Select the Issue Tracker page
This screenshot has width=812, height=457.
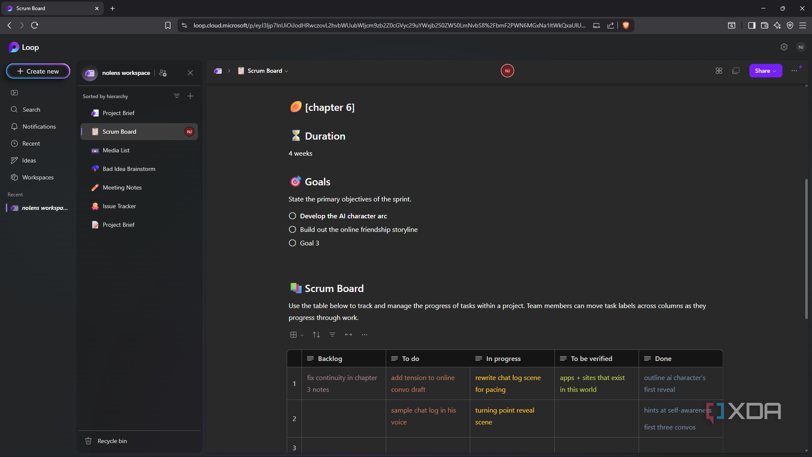(119, 206)
